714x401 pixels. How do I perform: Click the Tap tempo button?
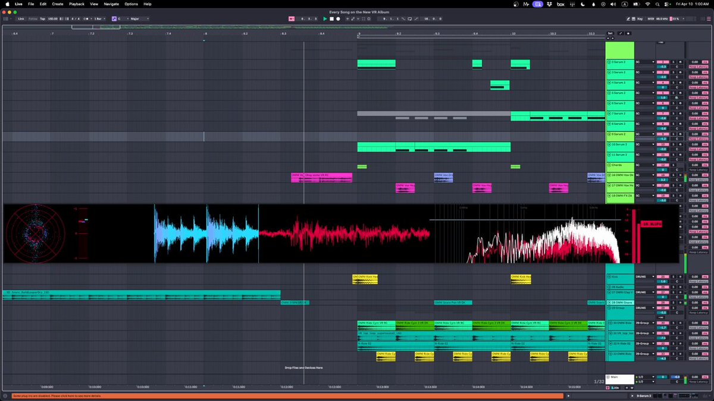(43, 19)
